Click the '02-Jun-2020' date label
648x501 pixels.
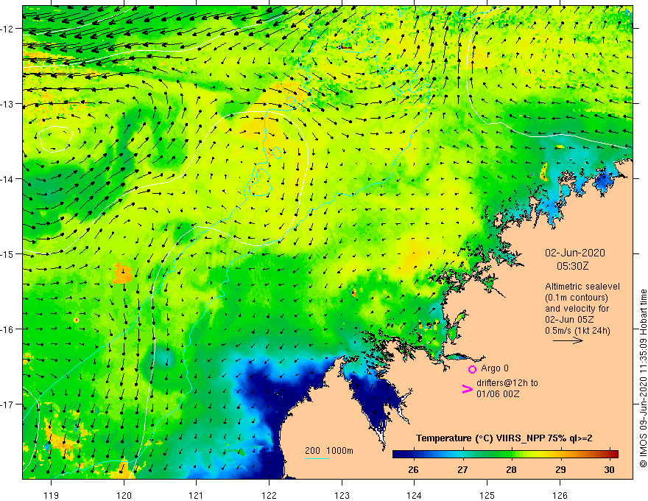click(575, 253)
